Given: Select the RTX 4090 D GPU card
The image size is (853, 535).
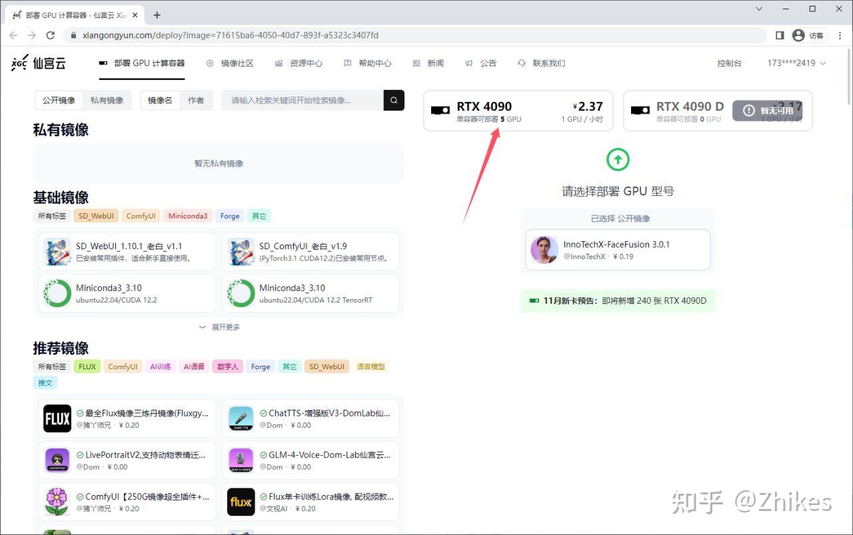Looking at the screenshot, I should 718,111.
